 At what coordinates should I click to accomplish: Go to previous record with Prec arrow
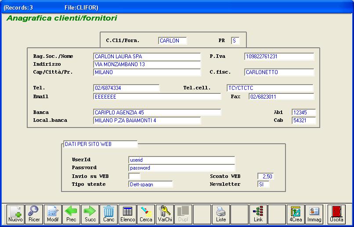click(x=71, y=214)
